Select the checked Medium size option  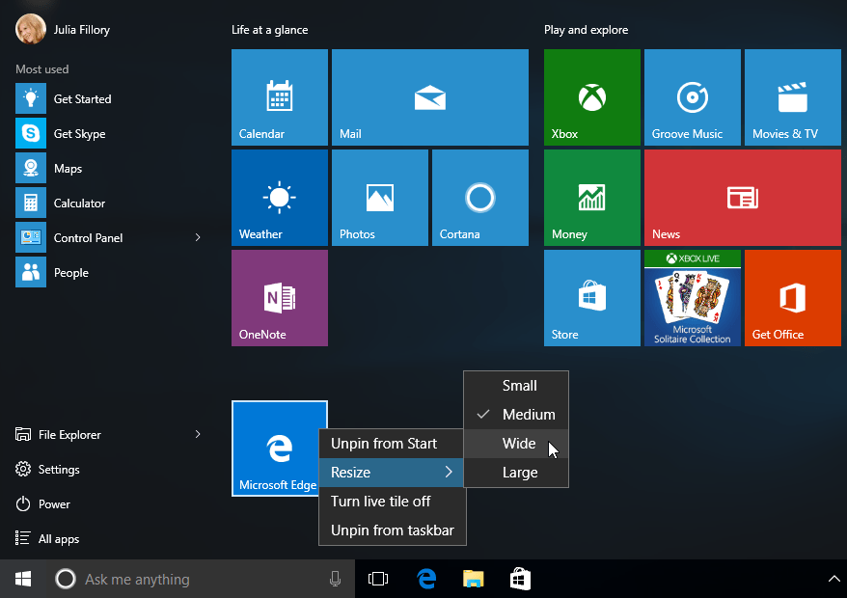coord(528,415)
